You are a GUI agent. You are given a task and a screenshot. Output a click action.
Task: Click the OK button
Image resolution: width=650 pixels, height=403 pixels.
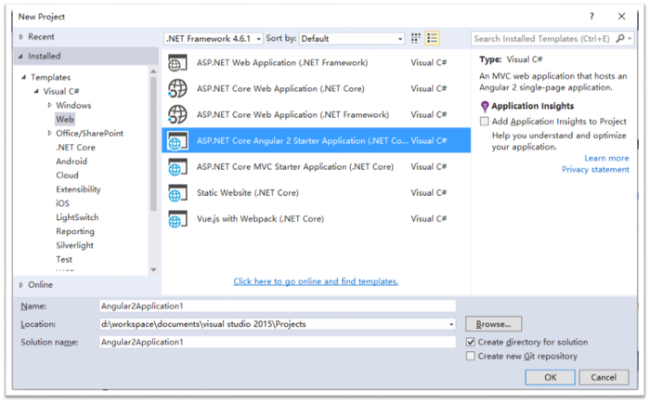(x=550, y=377)
